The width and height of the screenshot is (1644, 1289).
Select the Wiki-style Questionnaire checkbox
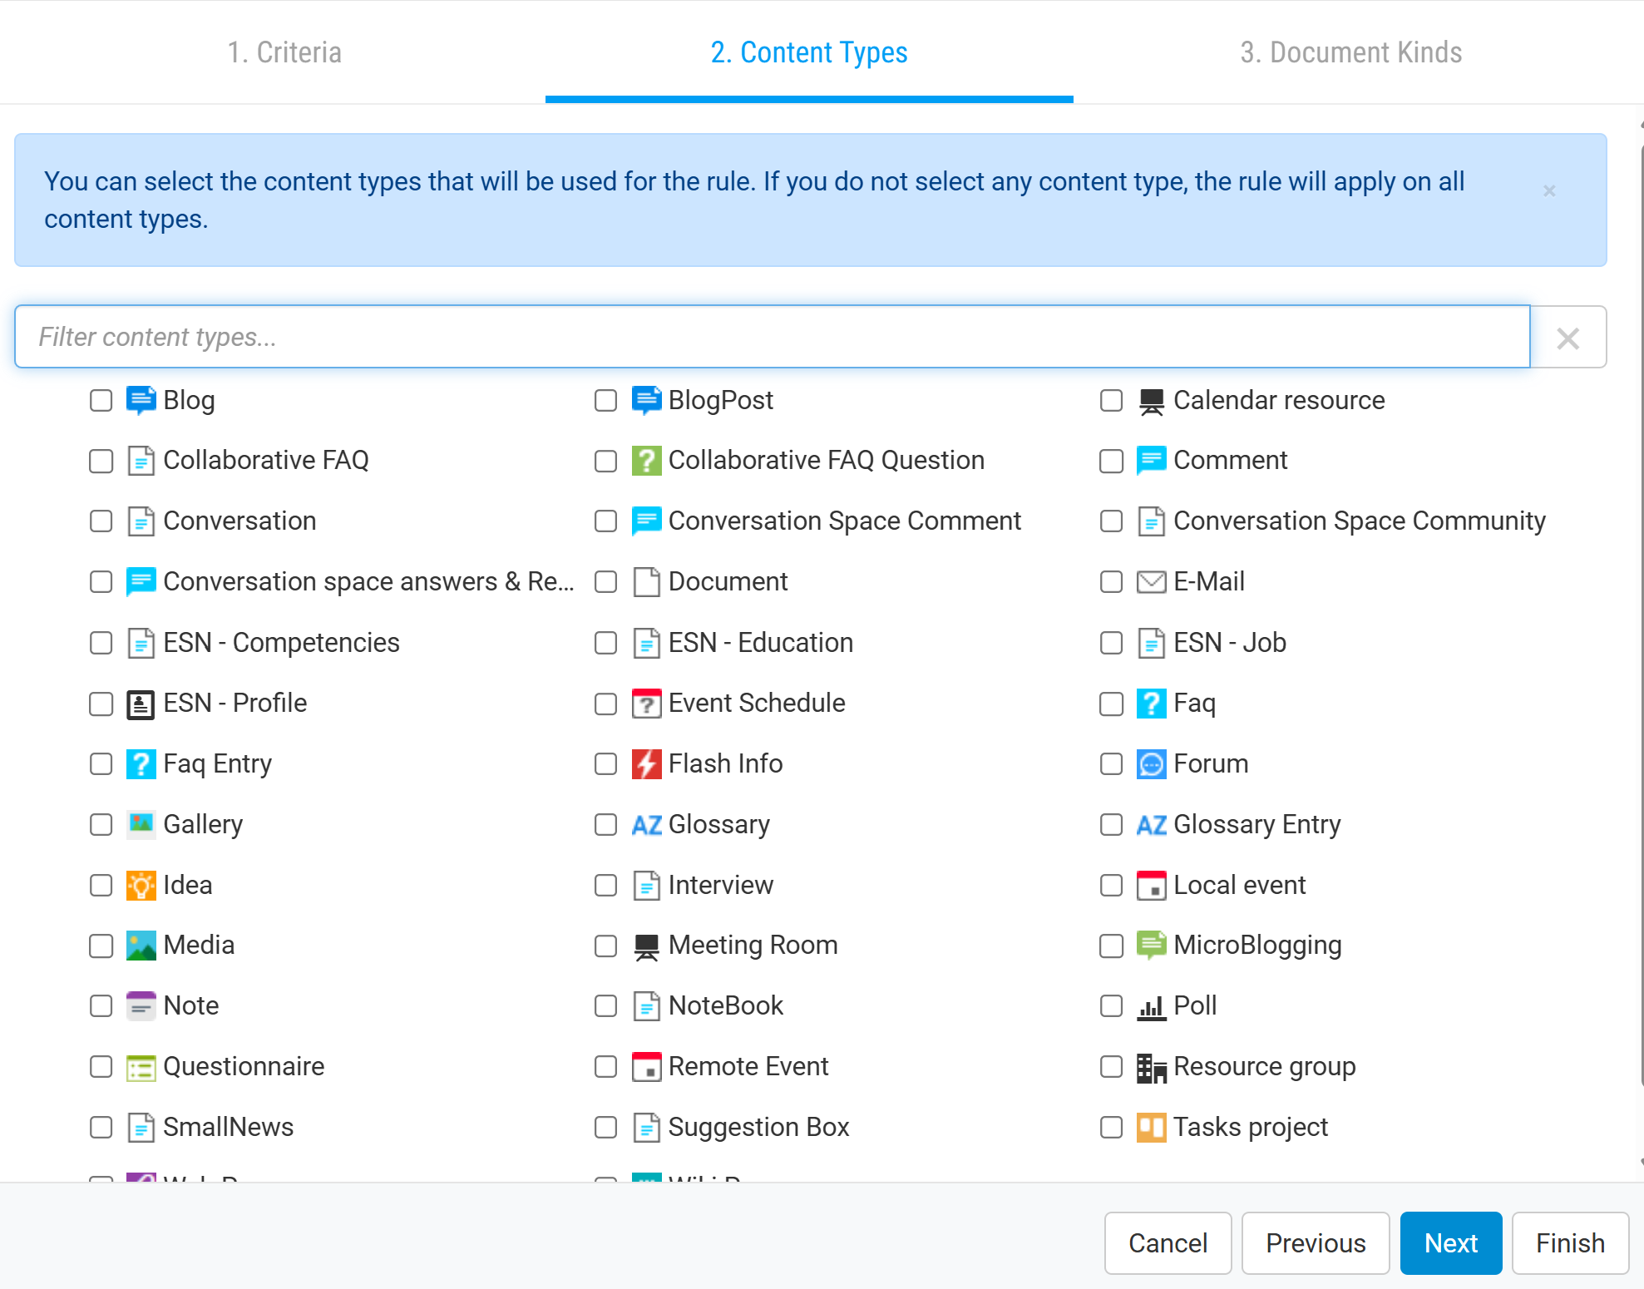101,1067
